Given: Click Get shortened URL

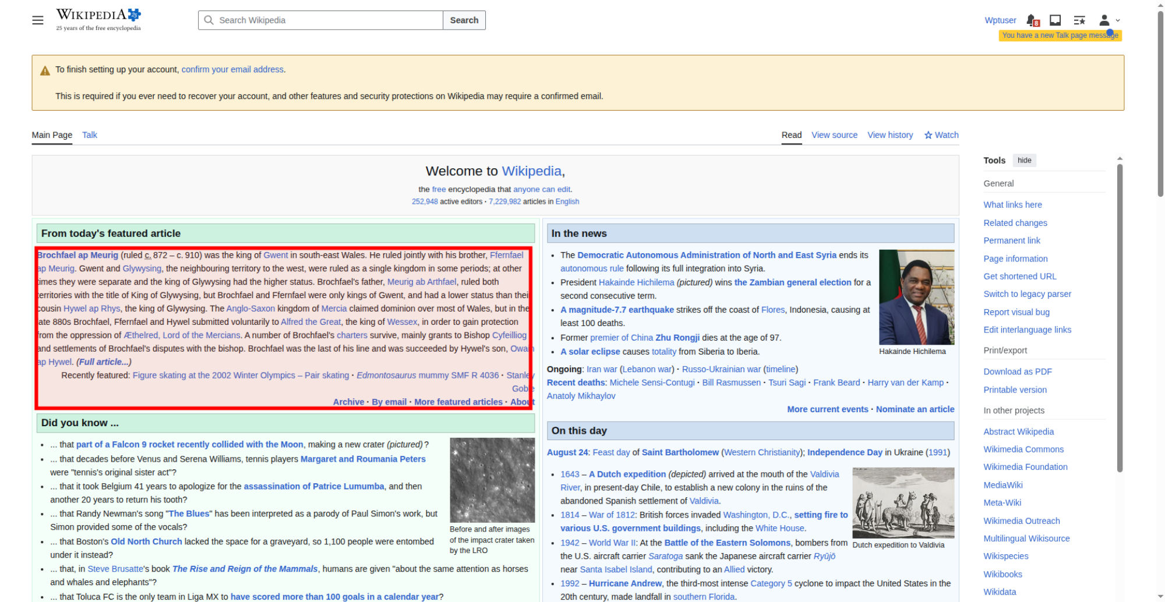Looking at the screenshot, I should (1020, 277).
